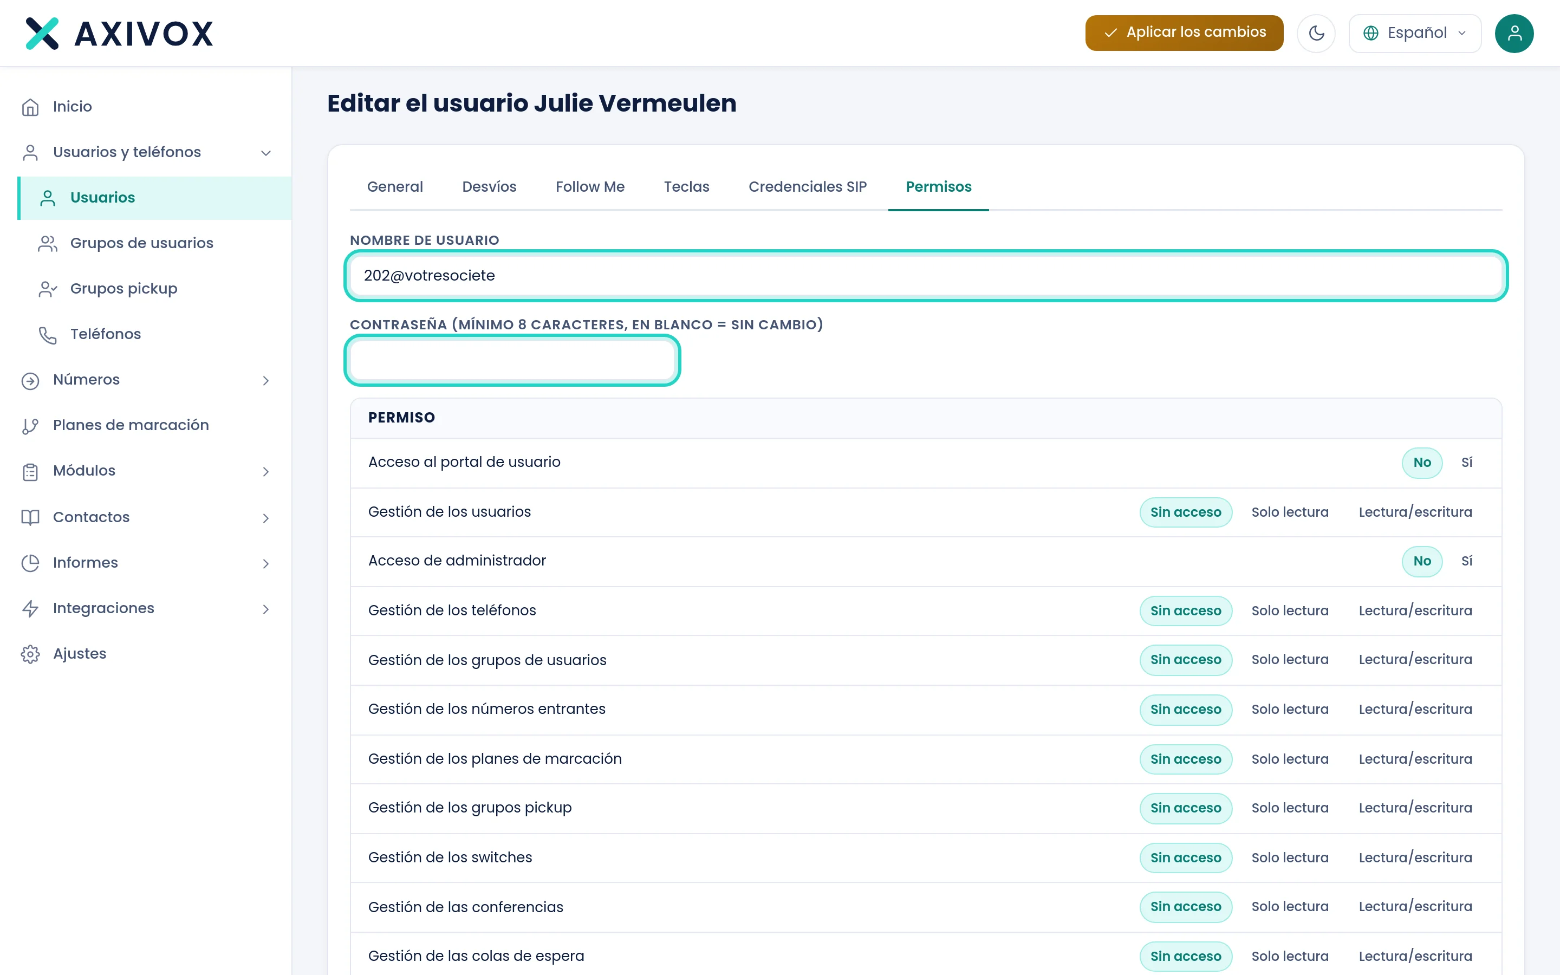Open the Credenciales SIP tab
Image resolution: width=1560 pixels, height=975 pixels.
click(807, 187)
